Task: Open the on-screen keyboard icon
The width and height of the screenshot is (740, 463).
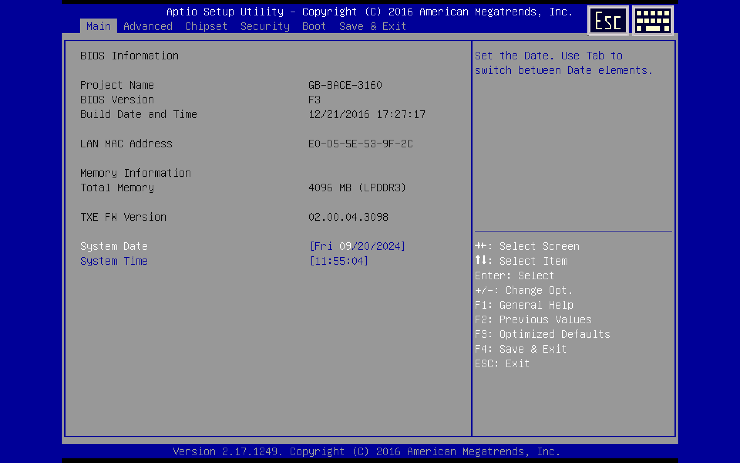Action: (x=653, y=21)
